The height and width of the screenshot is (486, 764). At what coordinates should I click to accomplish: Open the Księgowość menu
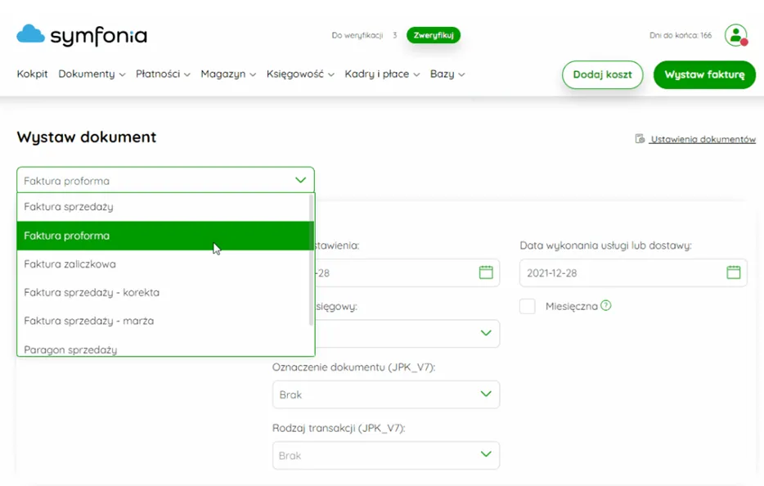tap(300, 74)
